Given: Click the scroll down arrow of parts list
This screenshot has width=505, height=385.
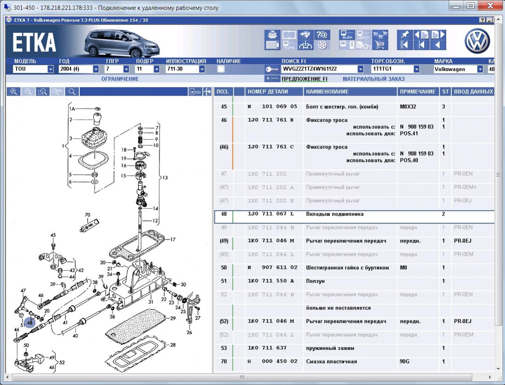Looking at the screenshot, I should 497,368.
